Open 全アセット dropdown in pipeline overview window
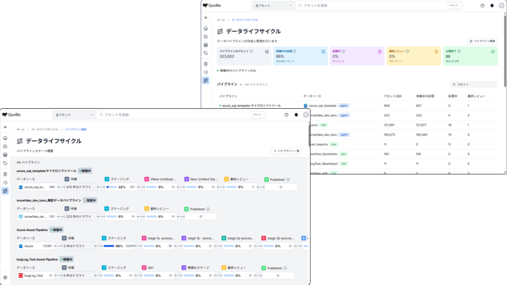This screenshot has height=285, width=507. [74, 115]
